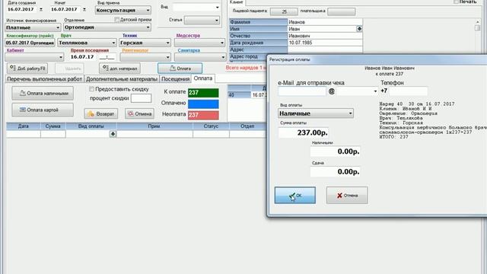
Task: Click the Сдача amount field
Action: click(x=336, y=171)
